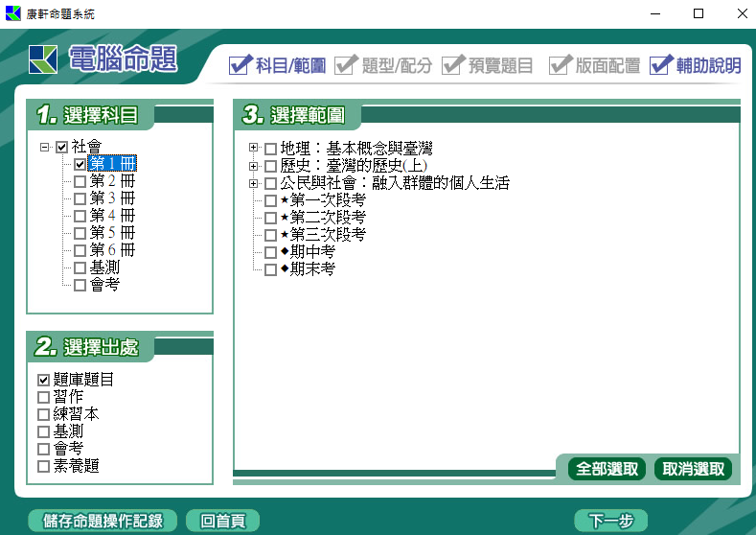
Task: Check the ◆期中考 checkbox
Action: click(270, 253)
